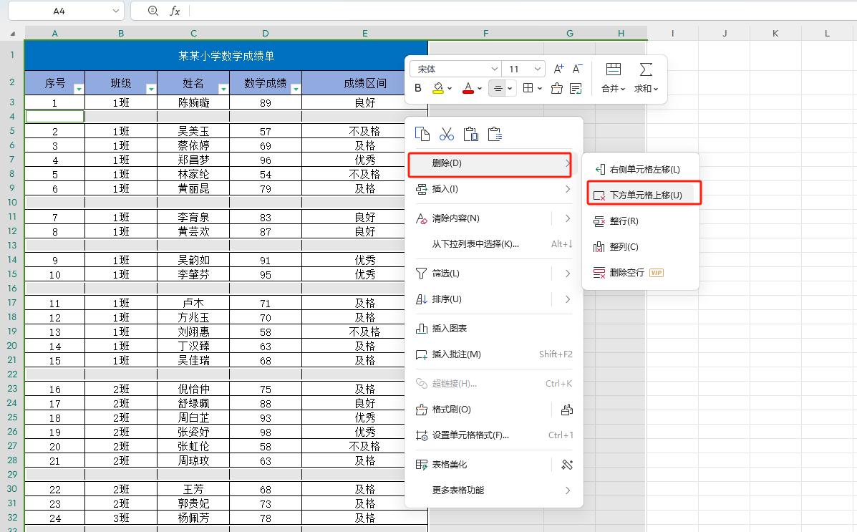The image size is (857, 532).
Task: Click the Cut scissors icon
Action: pos(447,134)
